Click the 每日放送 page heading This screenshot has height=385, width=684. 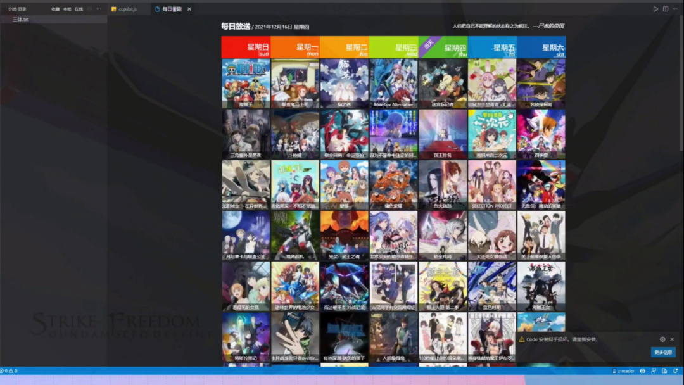point(236,26)
